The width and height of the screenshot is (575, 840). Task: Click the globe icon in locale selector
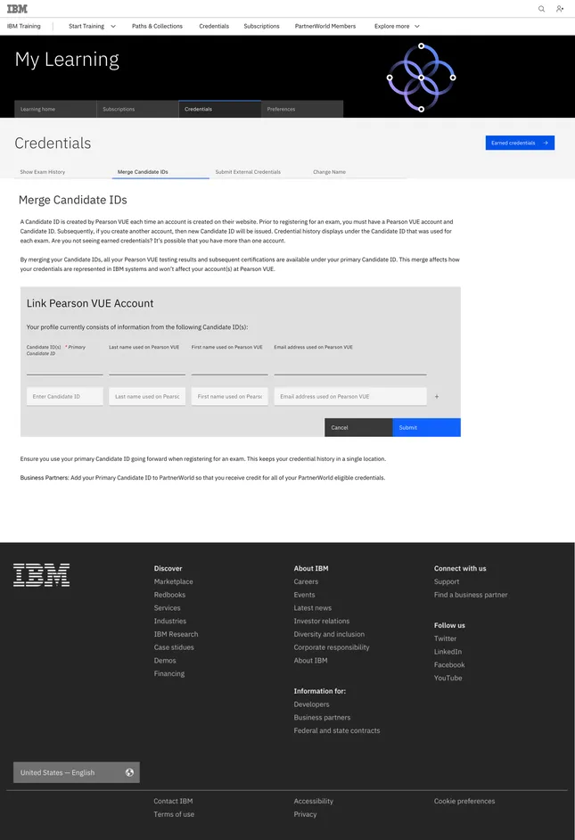coord(129,772)
